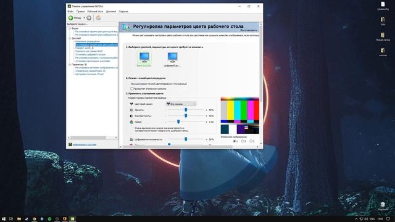Select the first BenQ display monitor icon
Screen dimensions: 395x222
tap(144, 57)
